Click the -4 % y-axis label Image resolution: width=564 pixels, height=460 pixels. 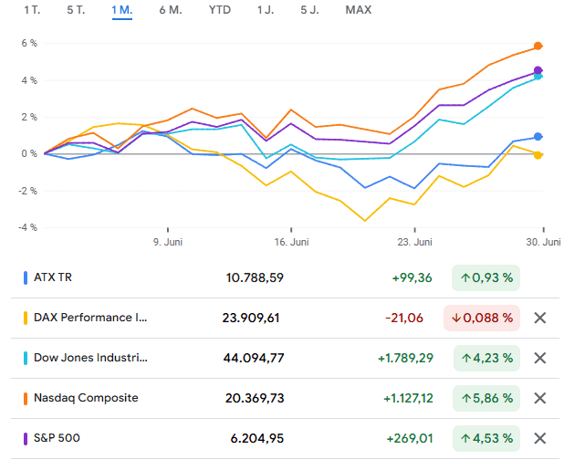[27, 227]
